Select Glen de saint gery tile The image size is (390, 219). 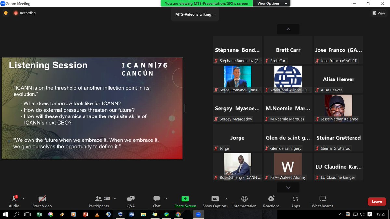pos(288,138)
